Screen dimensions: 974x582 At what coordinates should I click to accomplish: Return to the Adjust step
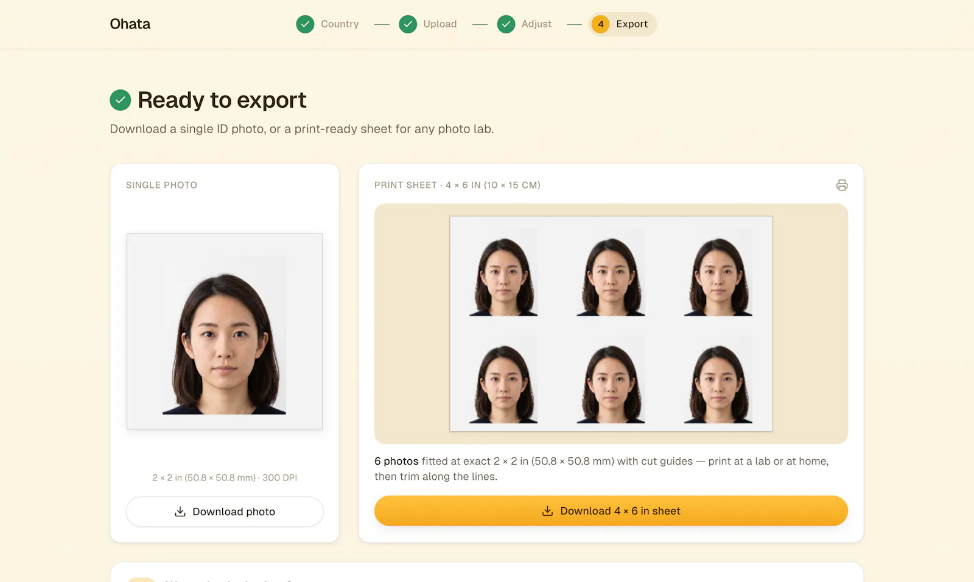click(525, 24)
